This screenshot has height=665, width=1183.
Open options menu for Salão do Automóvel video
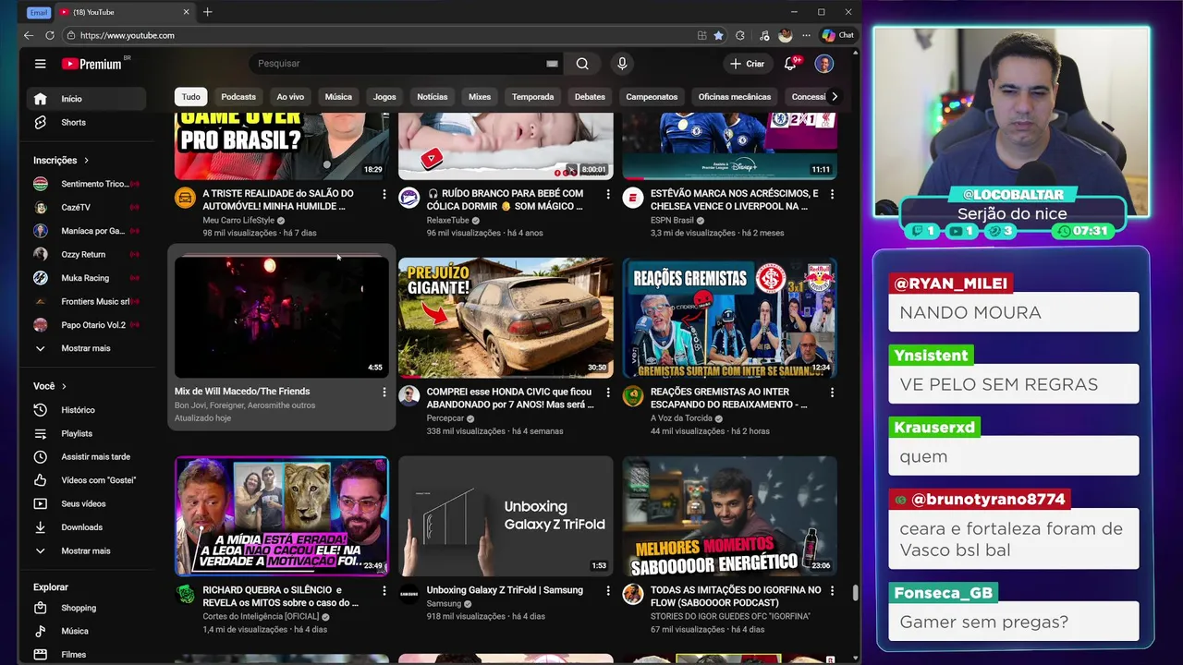(x=384, y=194)
